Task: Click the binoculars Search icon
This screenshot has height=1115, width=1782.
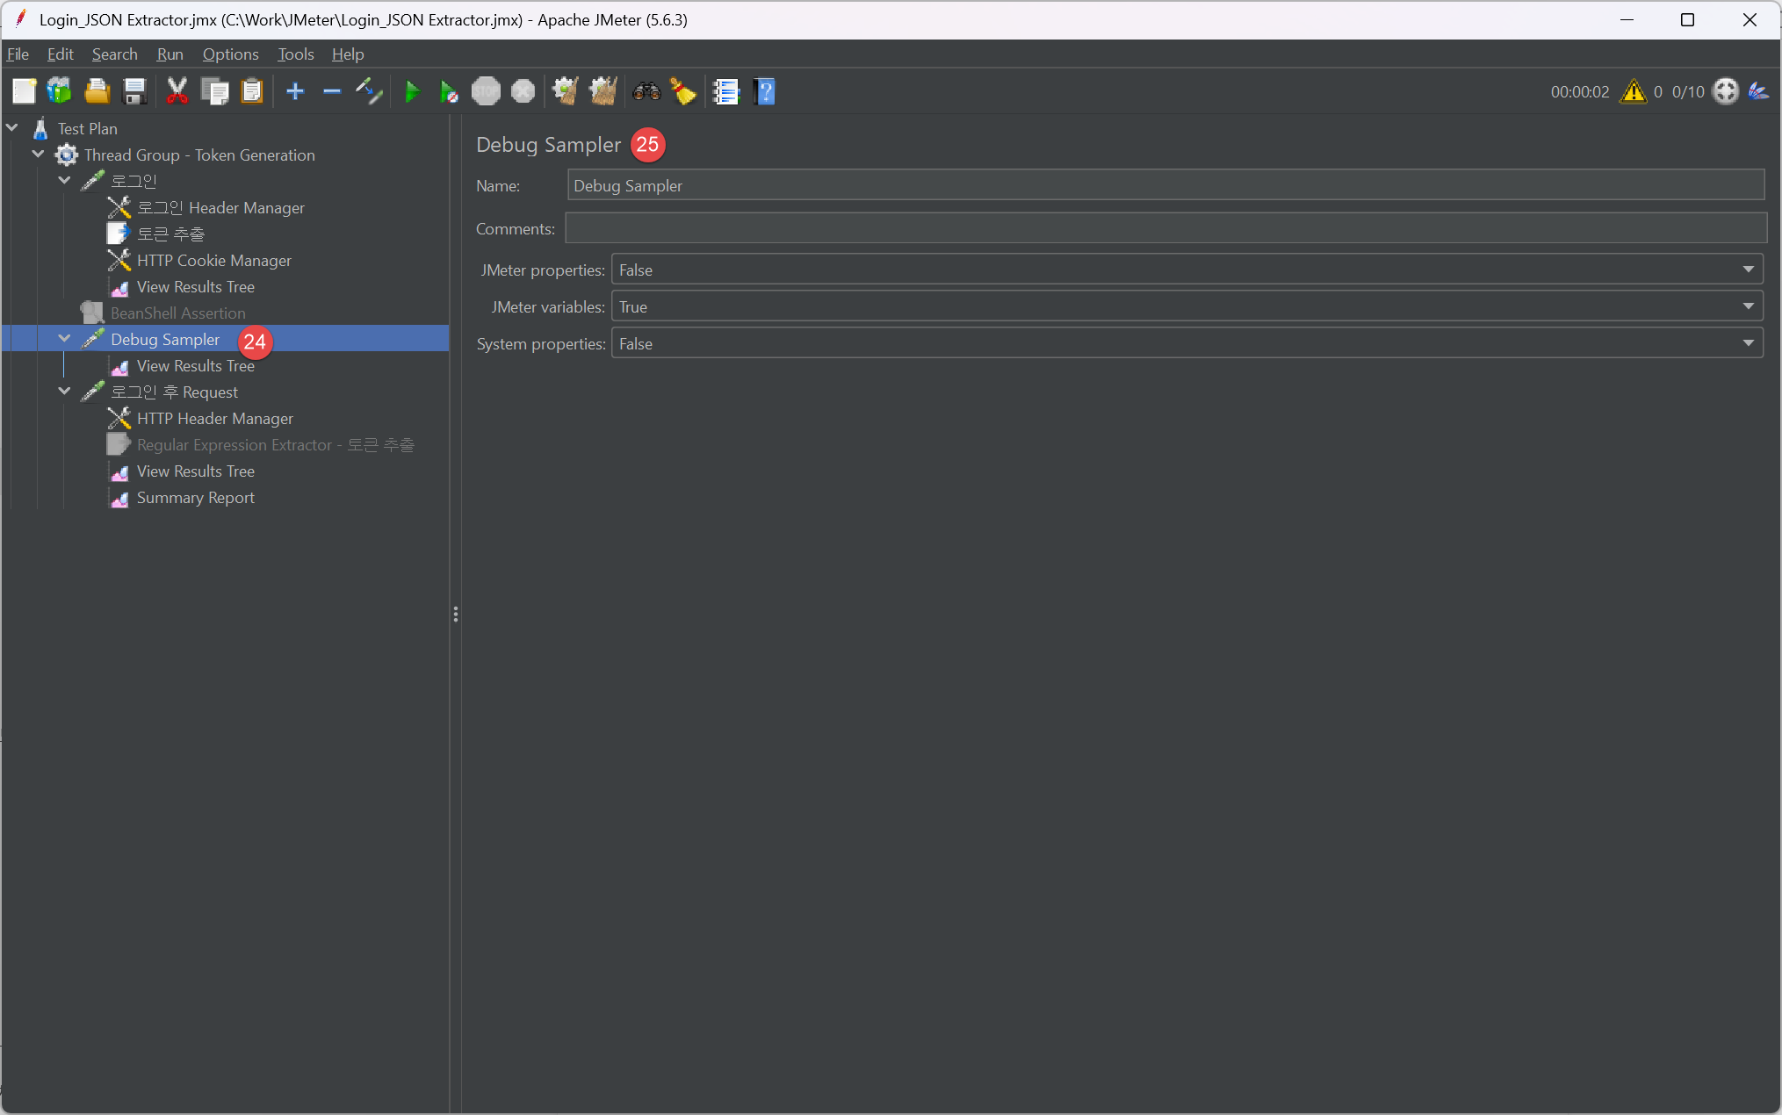Action: [x=646, y=91]
